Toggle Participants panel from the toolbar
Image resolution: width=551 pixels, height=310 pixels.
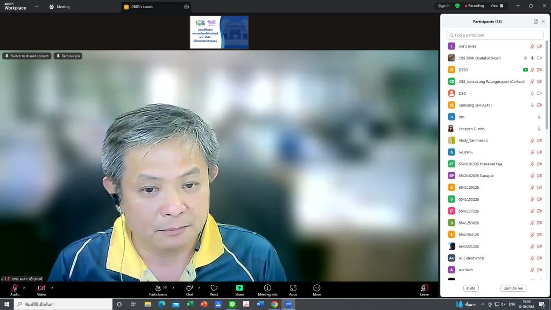158,290
